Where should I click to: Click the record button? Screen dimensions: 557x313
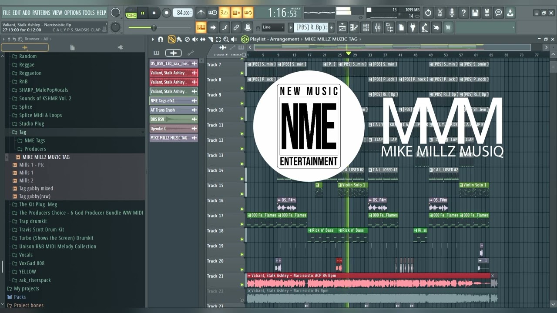166,13
